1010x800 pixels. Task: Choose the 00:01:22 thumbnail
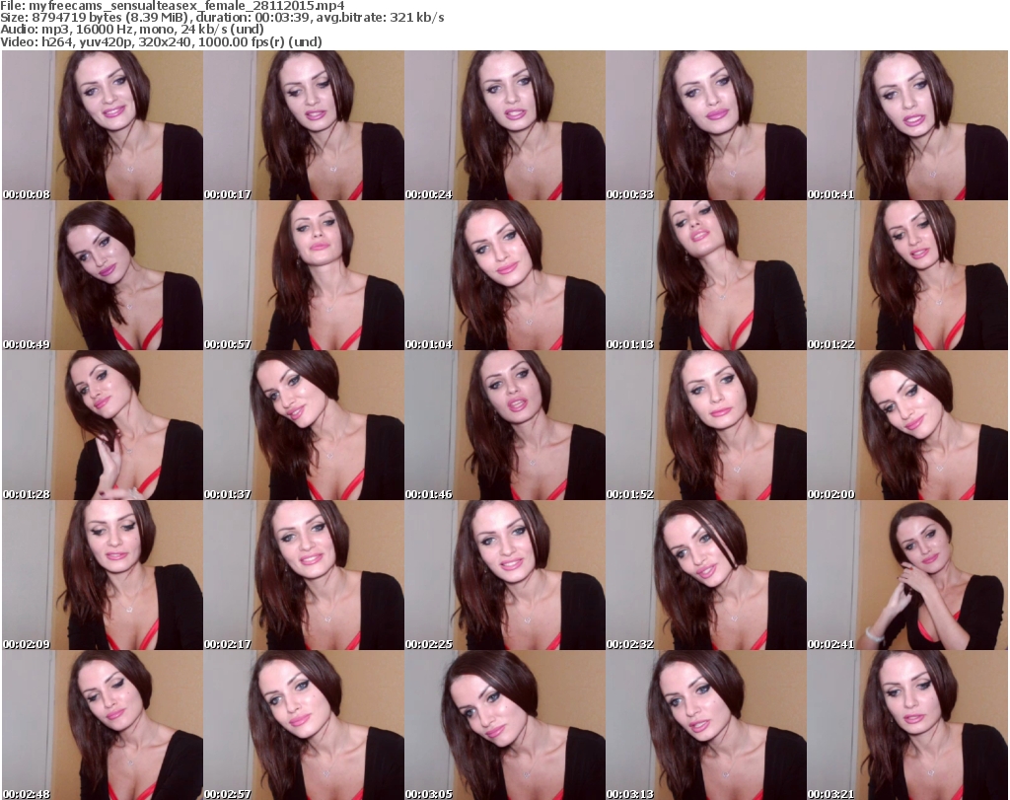907,275
